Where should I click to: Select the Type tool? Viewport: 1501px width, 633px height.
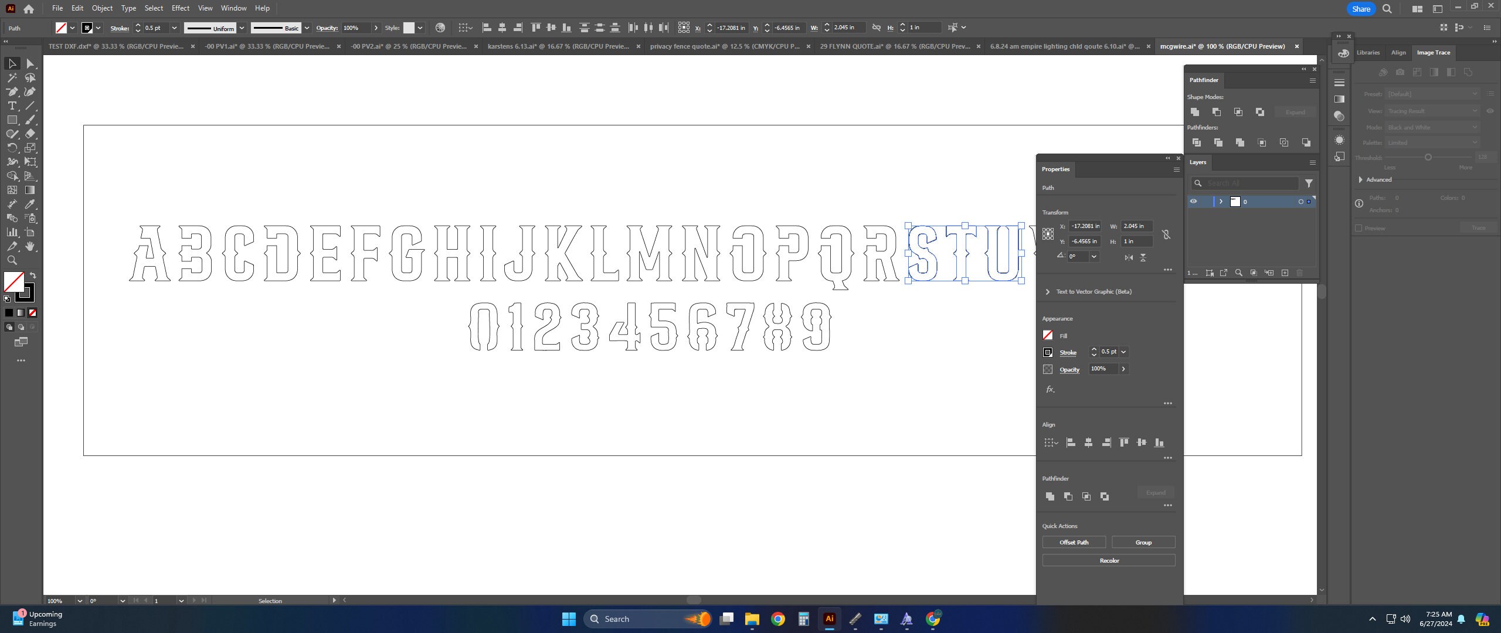click(12, 105)
